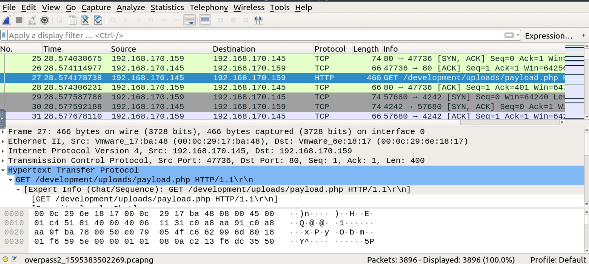Toggle auto-scroll during live capture
The image size is (589, 264).
190,20
